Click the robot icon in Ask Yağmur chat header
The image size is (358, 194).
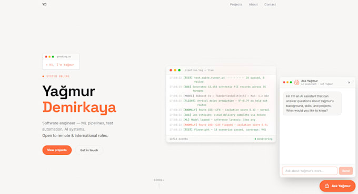(296, 82)
